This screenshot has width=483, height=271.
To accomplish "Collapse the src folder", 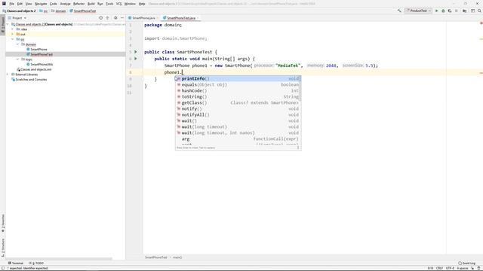I will coord(13,39).
